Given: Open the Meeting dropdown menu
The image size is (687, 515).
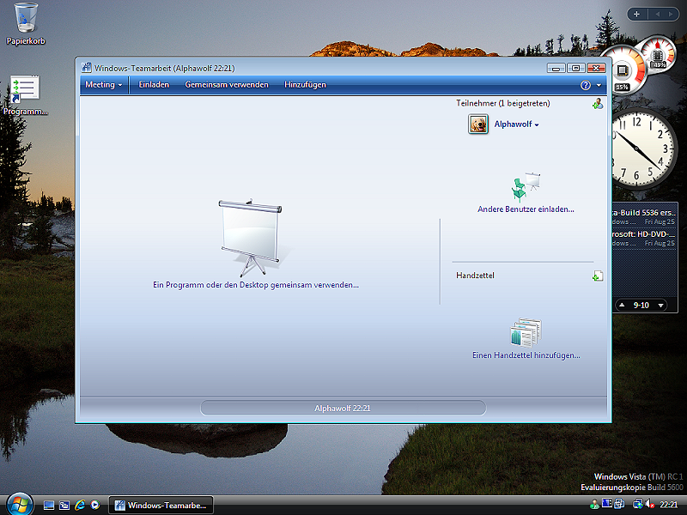Looking at the screenshot, I should click(103, 85).
